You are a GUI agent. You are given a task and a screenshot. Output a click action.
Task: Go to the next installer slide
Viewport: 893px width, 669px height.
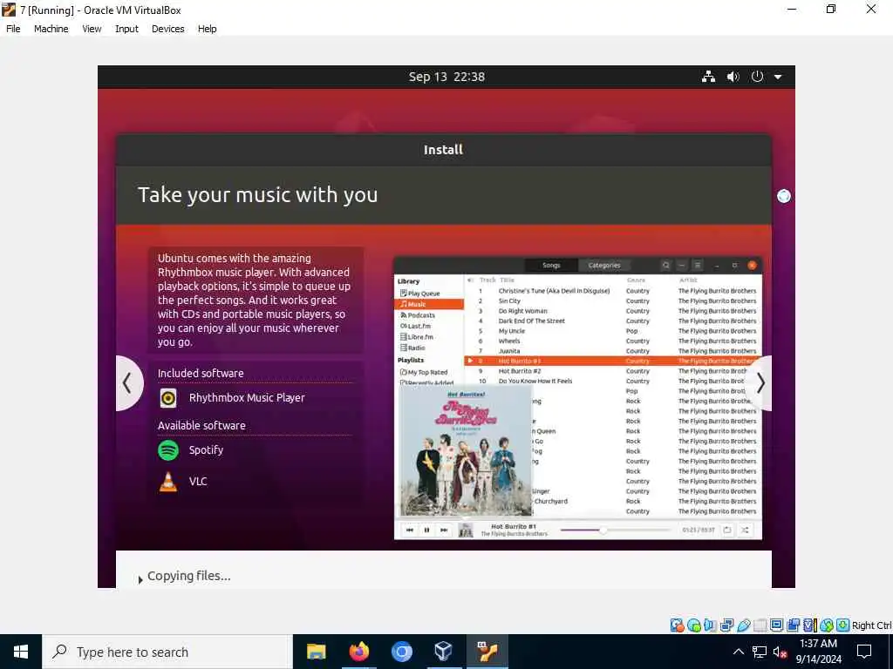coord(760,383)
